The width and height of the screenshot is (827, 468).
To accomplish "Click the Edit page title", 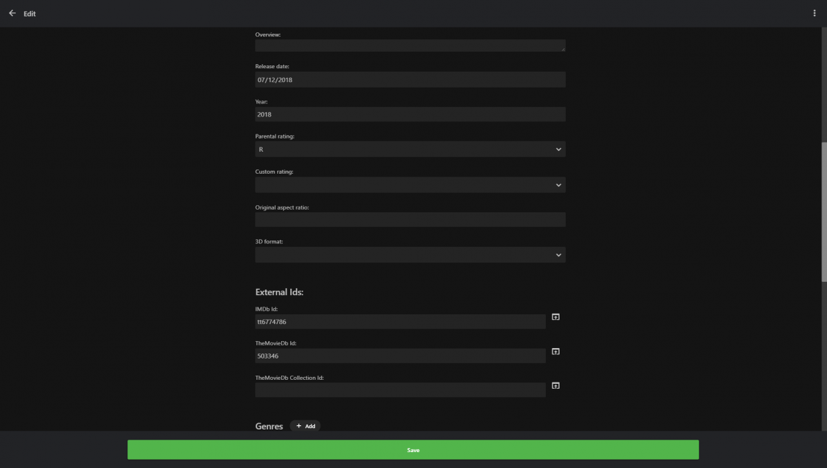I will pos(30,14).
